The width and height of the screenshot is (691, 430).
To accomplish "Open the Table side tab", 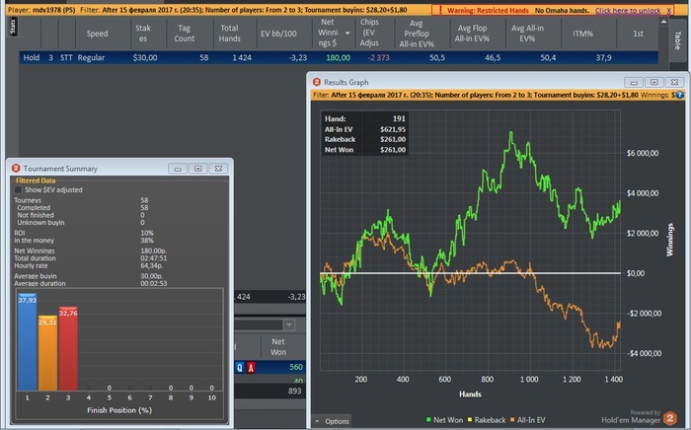I will [677, 40].
